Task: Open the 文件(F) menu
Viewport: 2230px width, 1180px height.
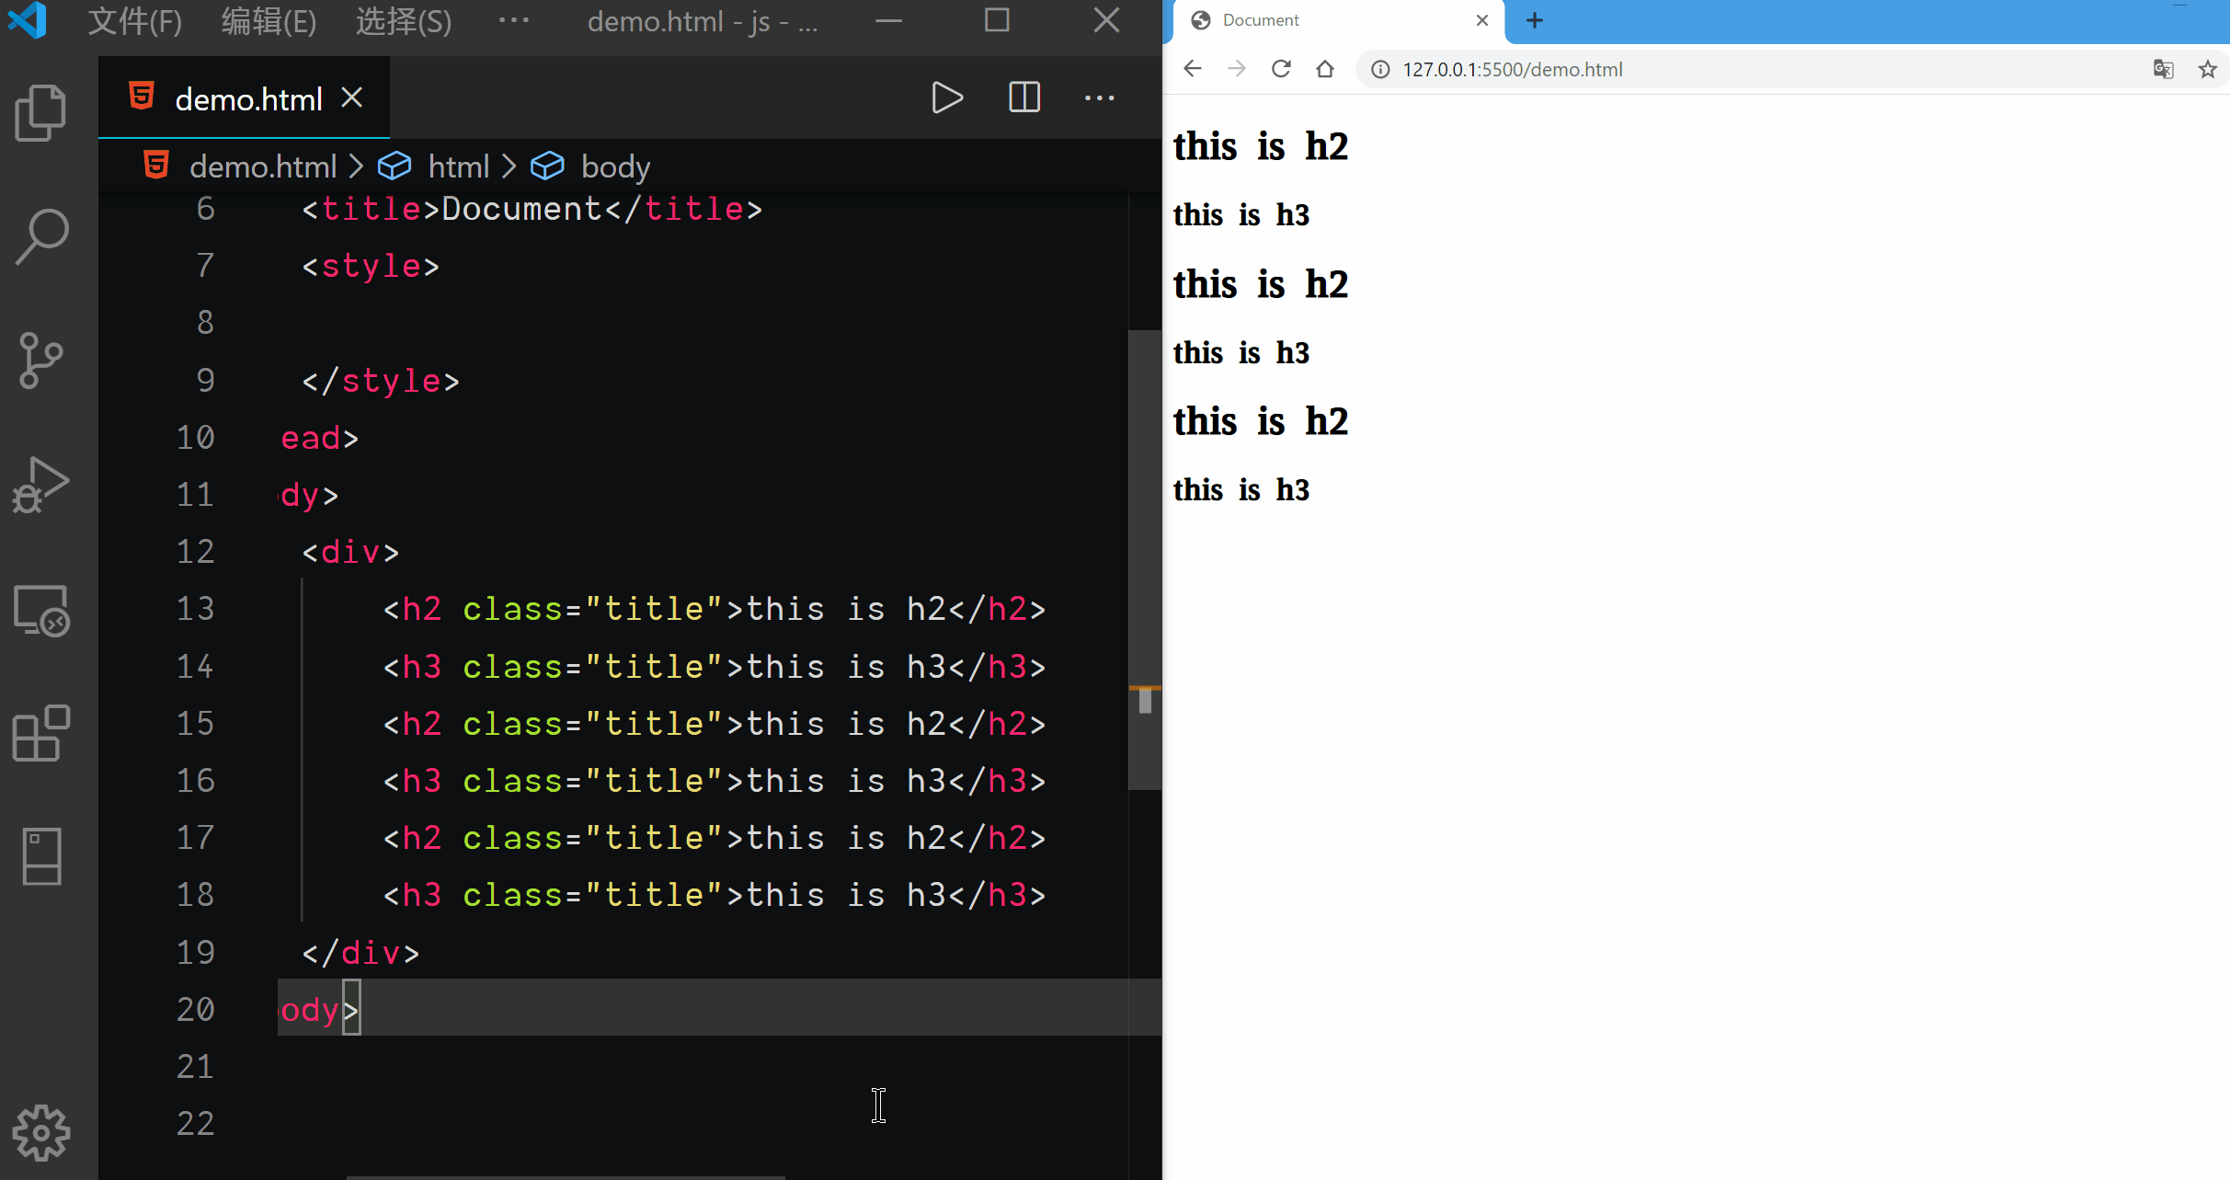Action: (134, 20)
